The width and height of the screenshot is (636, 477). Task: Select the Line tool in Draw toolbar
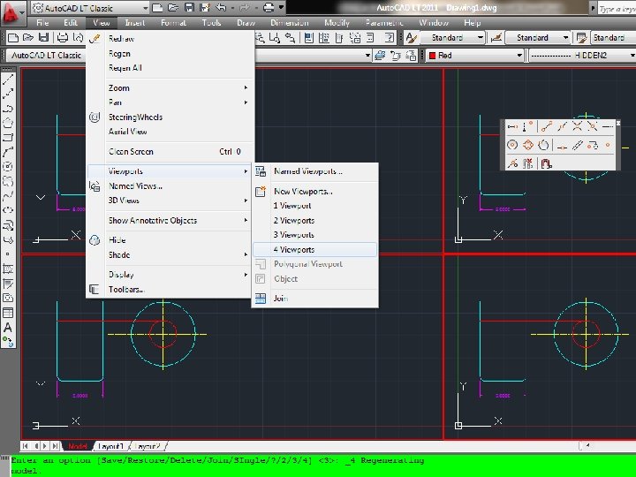click(8, 79)
